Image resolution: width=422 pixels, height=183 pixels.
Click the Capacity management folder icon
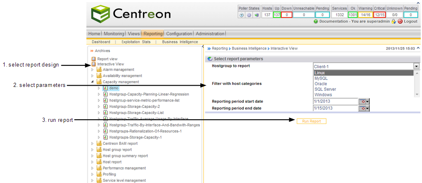tap(99, 82)
